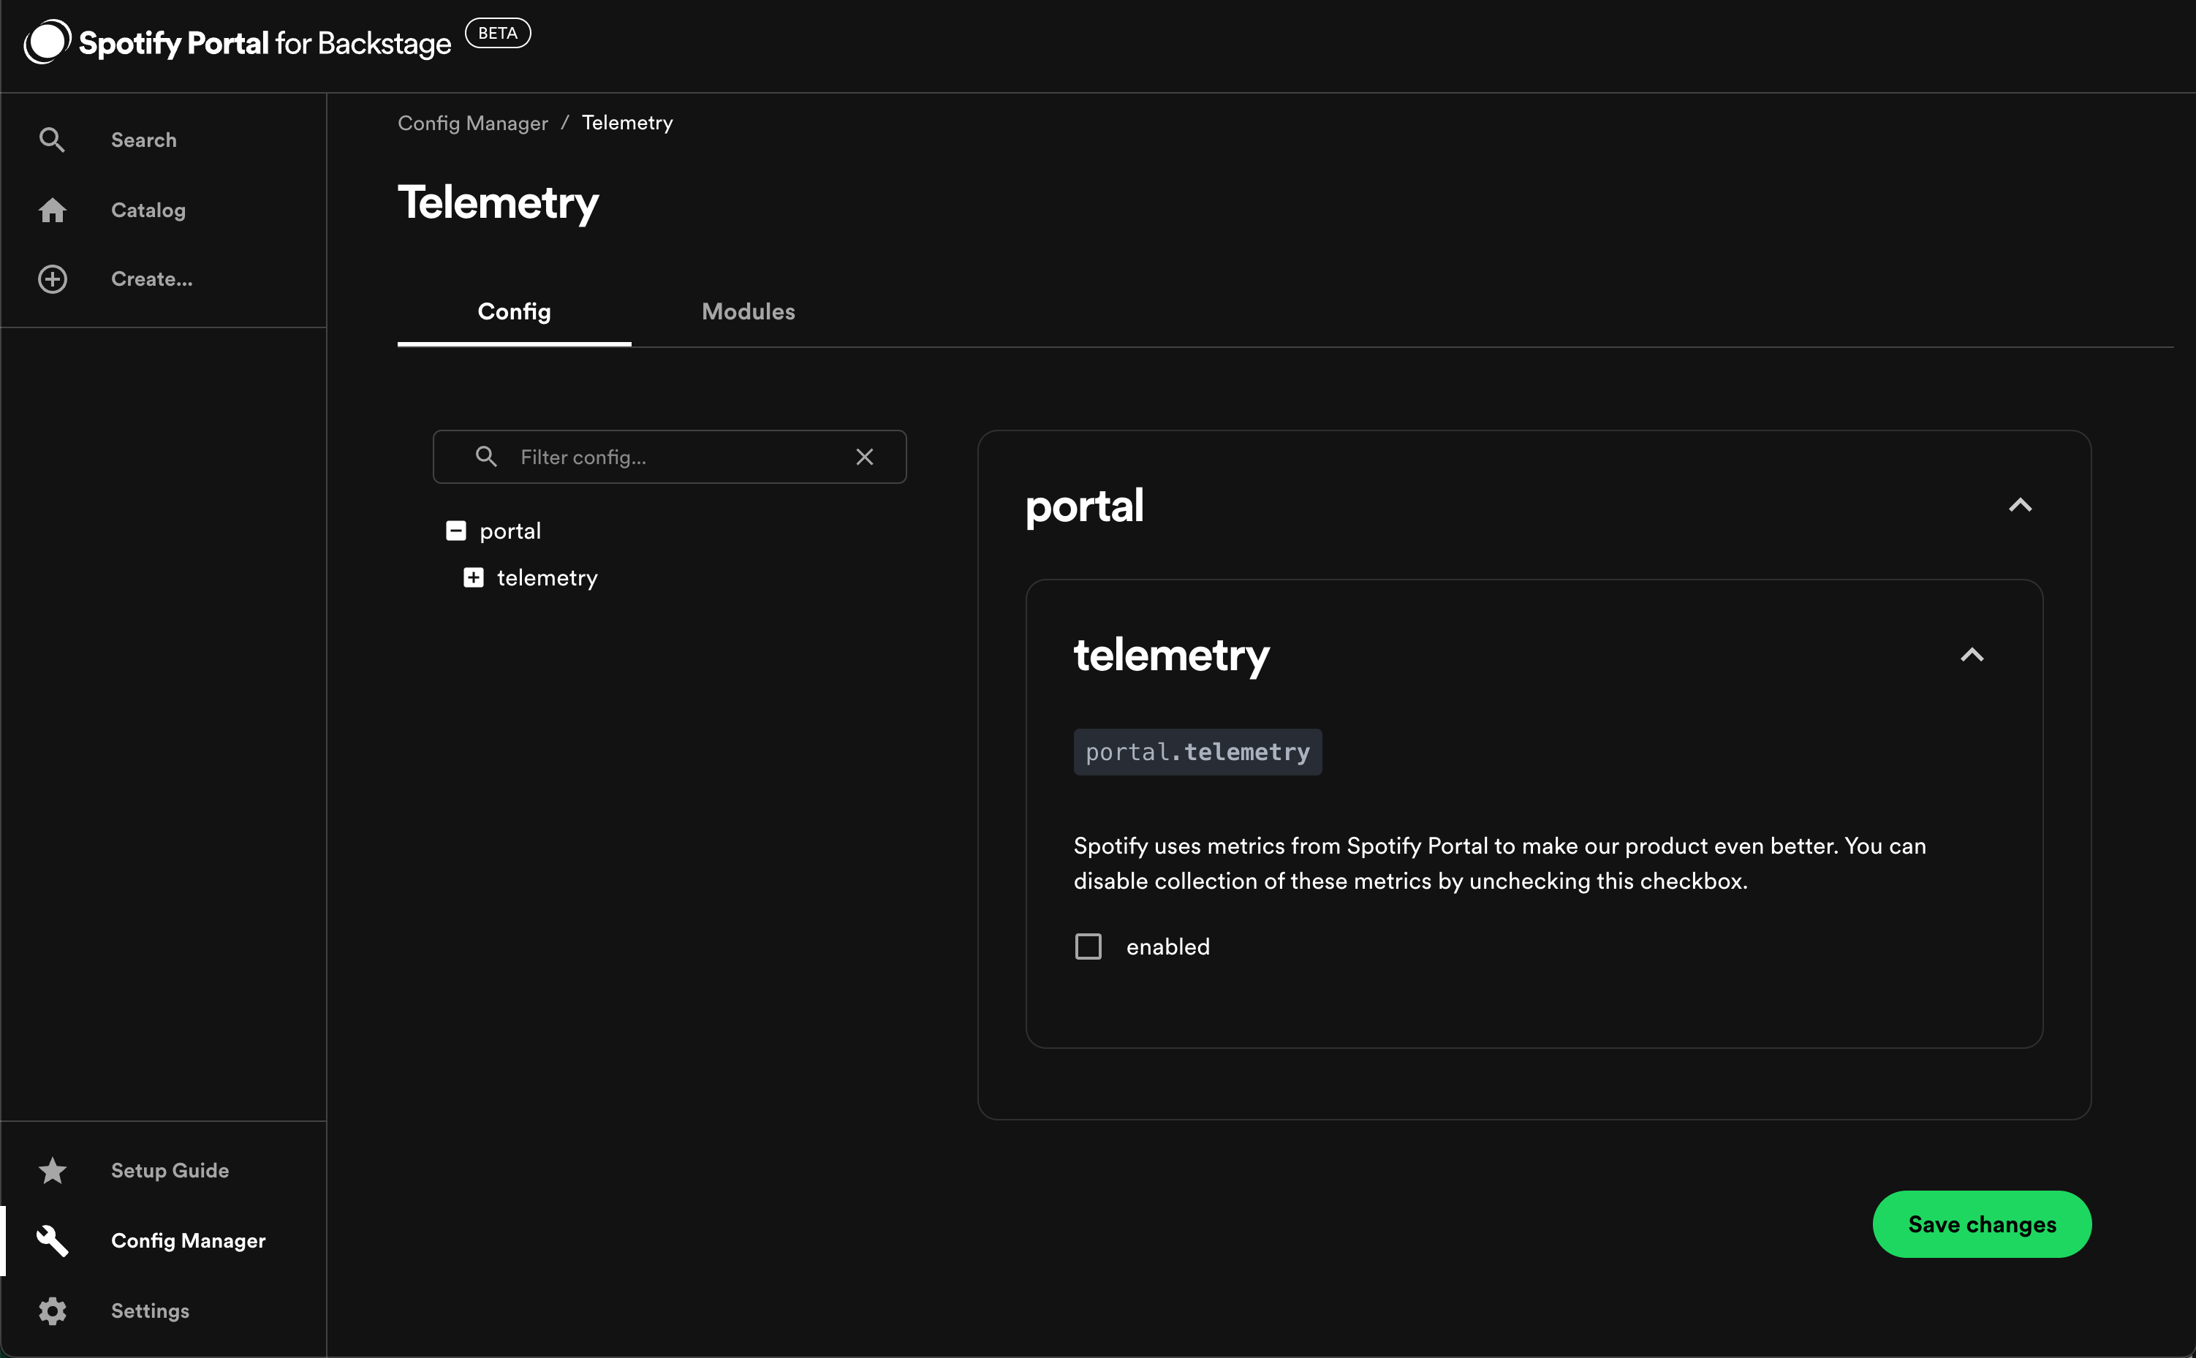The width and height of the screenshot is (2196, 1358).
Task: Collapse the portal panel chevron
Action: click(2019, 505)
